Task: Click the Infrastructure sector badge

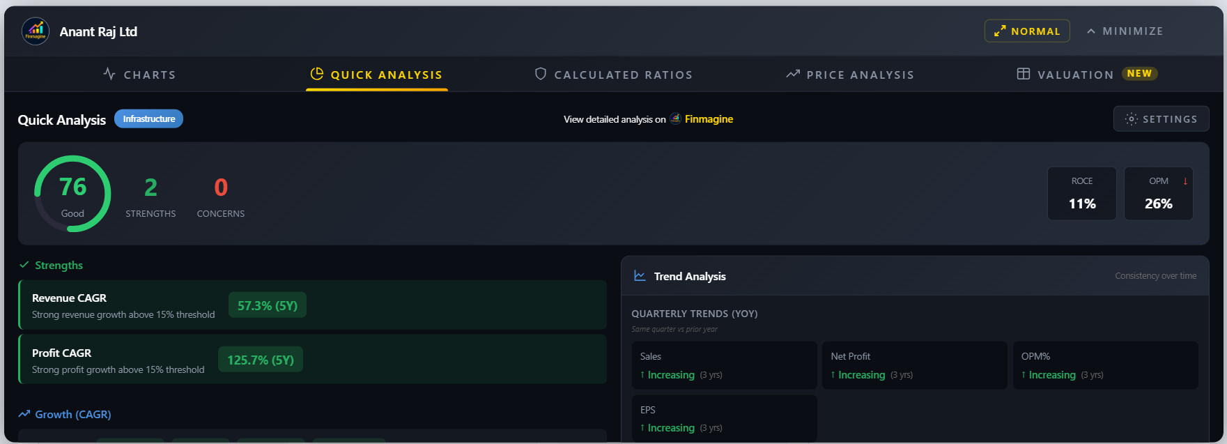Action: pos(148,119)
